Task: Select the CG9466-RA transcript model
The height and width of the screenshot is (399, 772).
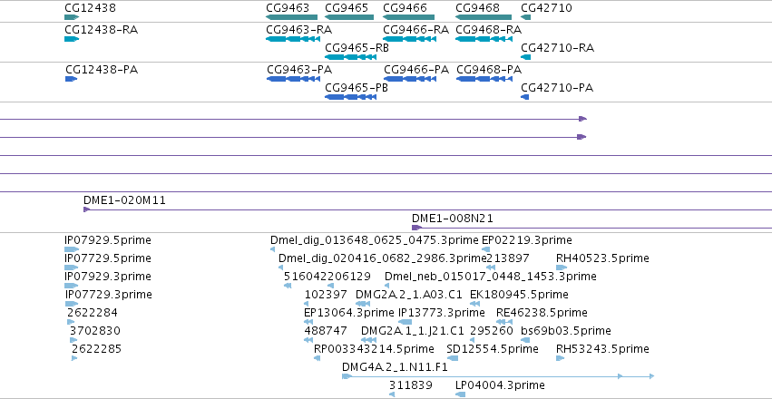Action: pyautogui.click(x=410, y=39)
